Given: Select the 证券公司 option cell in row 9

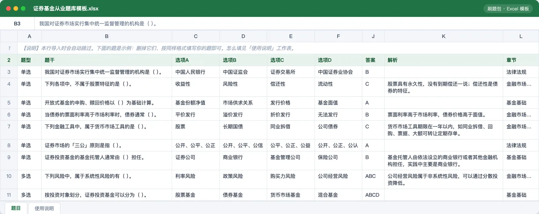Looking at the screenshot, I should click(196, 161).
